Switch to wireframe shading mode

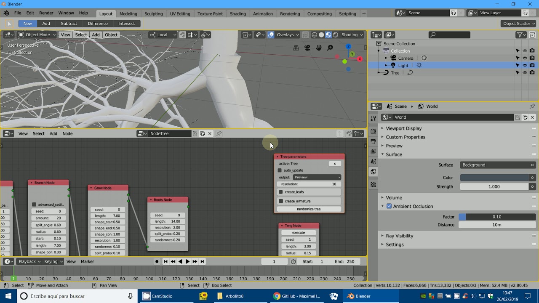(x=314, y=35)
